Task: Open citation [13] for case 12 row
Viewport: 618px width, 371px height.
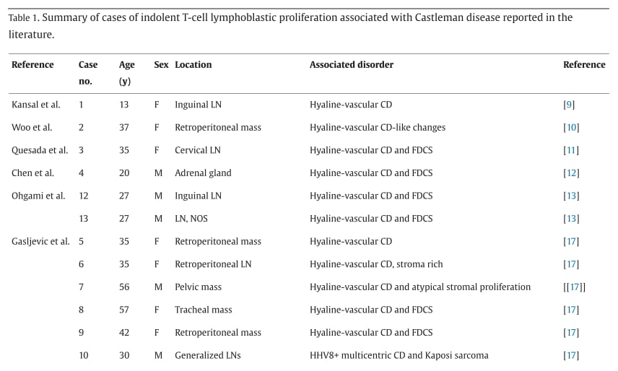Action: tap(571, 196)
